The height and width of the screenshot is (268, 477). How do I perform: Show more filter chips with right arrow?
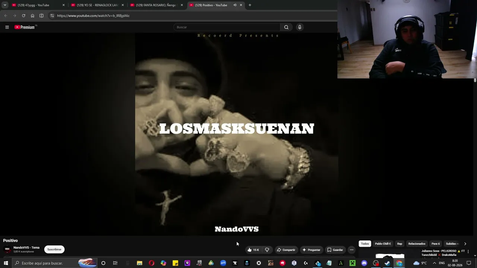pyautogui.click(x=465, y=244)
